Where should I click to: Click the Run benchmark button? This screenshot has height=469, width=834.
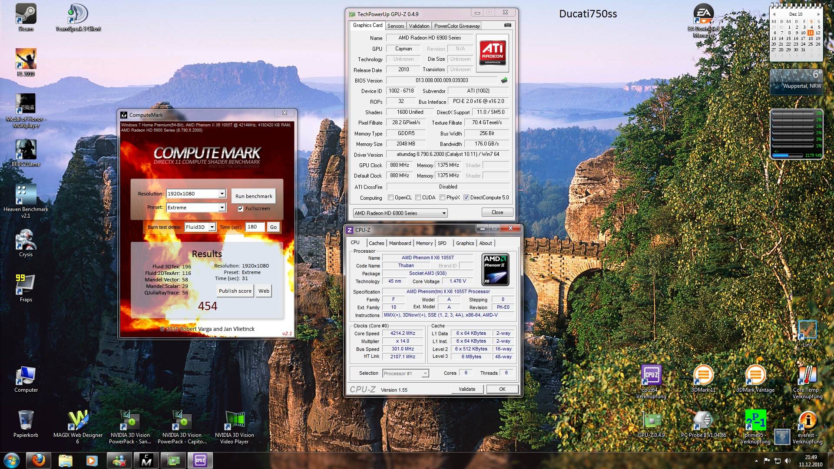254,196
